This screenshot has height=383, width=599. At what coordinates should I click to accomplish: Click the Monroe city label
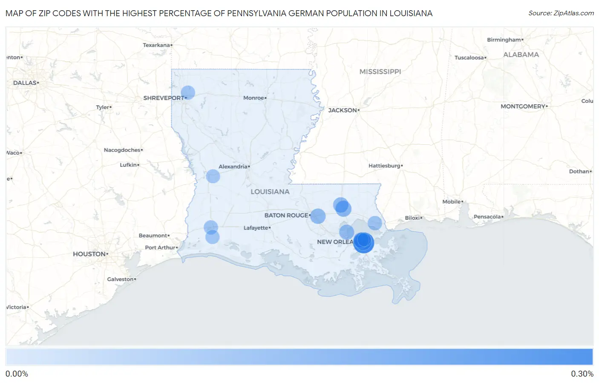pos(253,98)
